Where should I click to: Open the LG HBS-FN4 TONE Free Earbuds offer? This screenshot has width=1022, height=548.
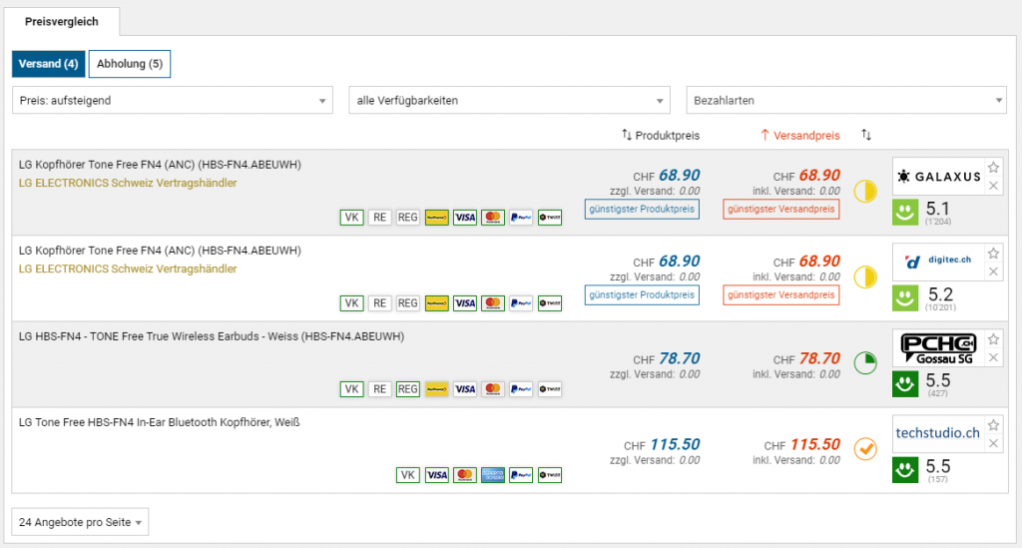[212, 336]
